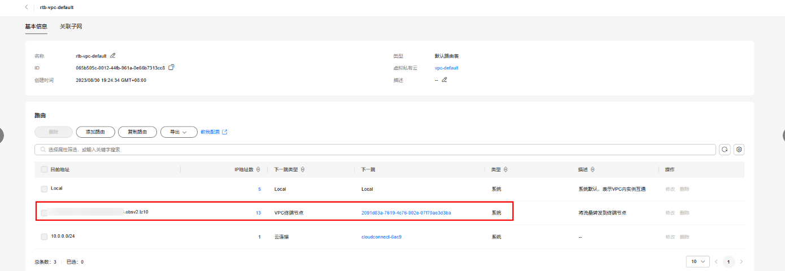Click the 添加路由 button
The image size is (785, 271).
(95, 132)
